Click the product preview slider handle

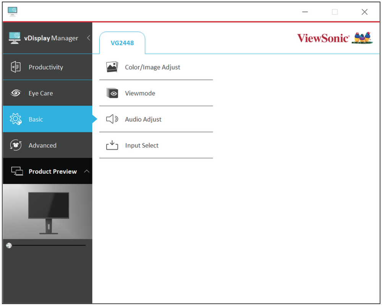(9, 245)
